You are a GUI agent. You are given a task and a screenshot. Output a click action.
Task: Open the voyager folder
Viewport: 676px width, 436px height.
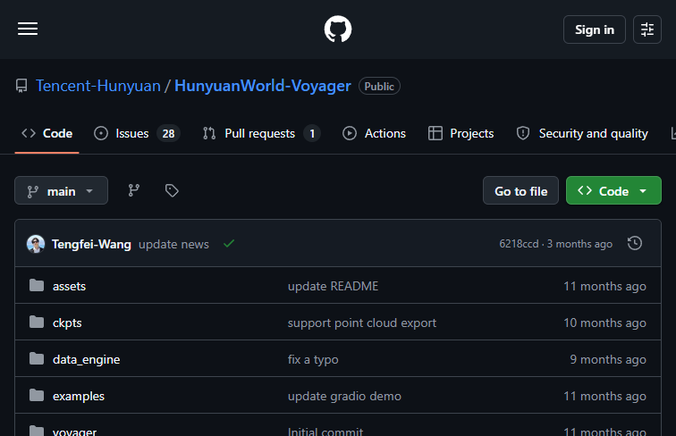point(74,432)
